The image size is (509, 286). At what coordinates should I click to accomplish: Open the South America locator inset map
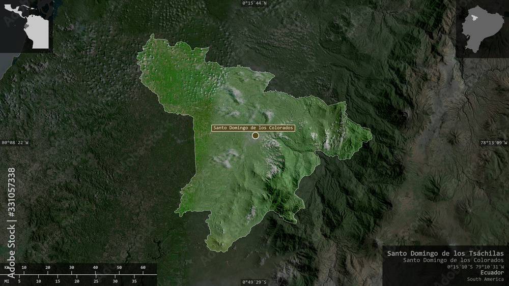pos(26,26)
